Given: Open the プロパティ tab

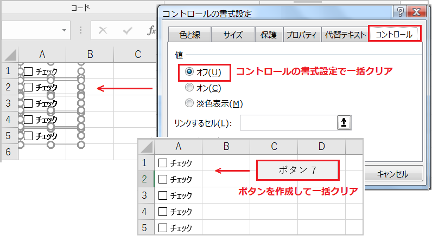Looking at the screenshot, I should pos(301,35).
